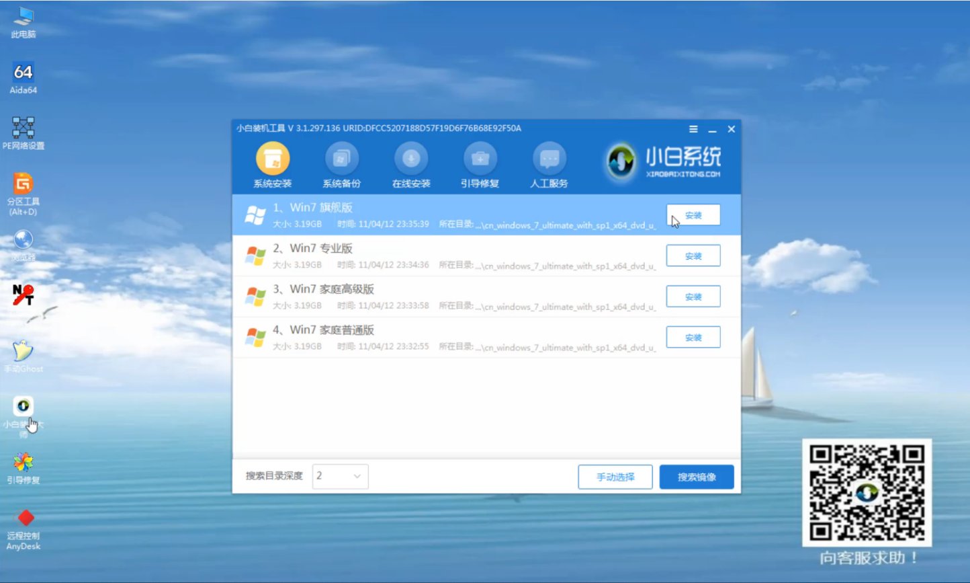Screen dimensions: 970x583
Task: Open the 系统安装 panel icon
Action: 272,163
